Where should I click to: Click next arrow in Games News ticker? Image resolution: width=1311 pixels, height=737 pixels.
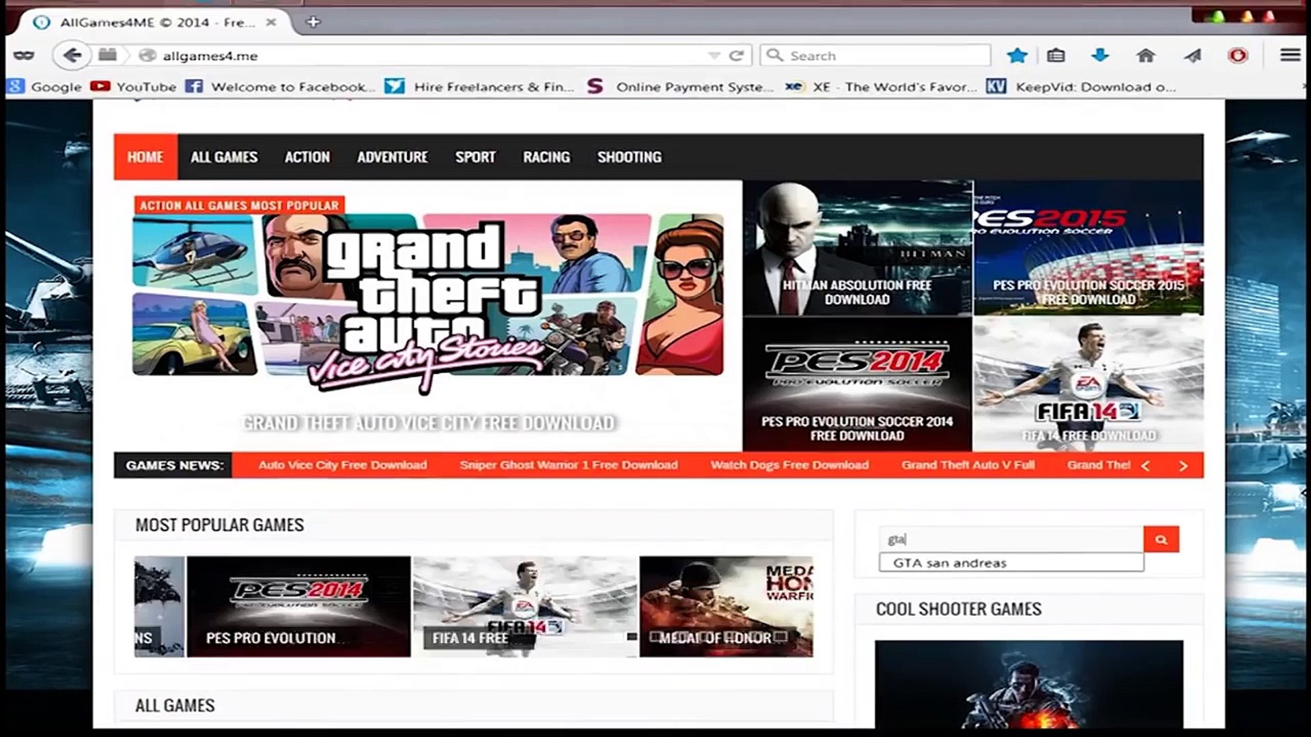point(1183,465)
